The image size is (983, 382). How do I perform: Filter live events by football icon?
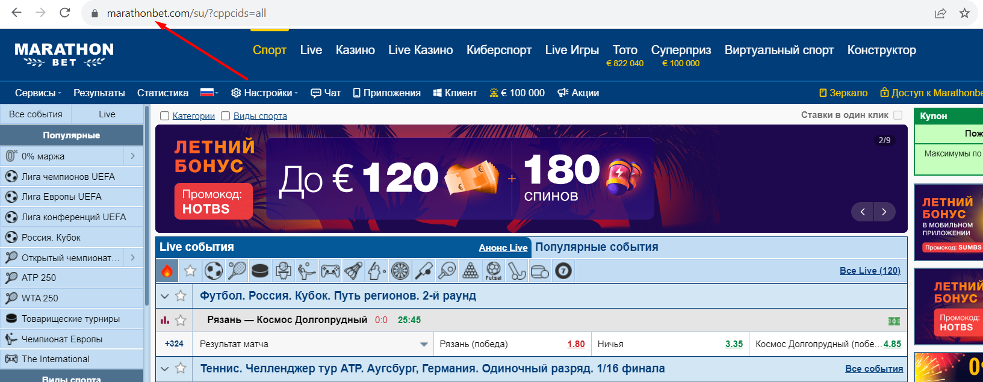click(214, 271)
